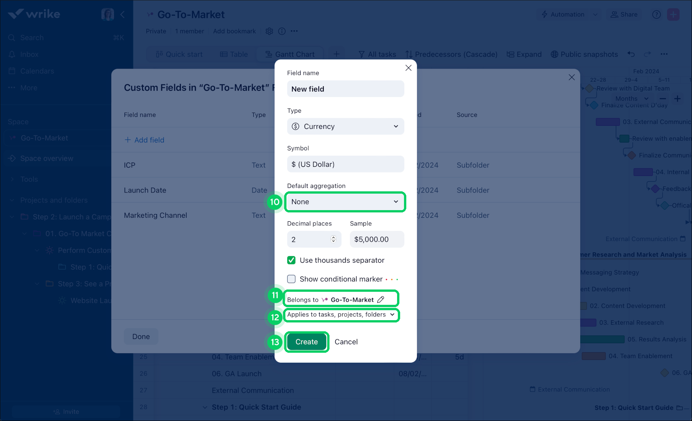Collapse the Step 1: Quick Start Guide row
692x421 pixels.
point(205,407)
